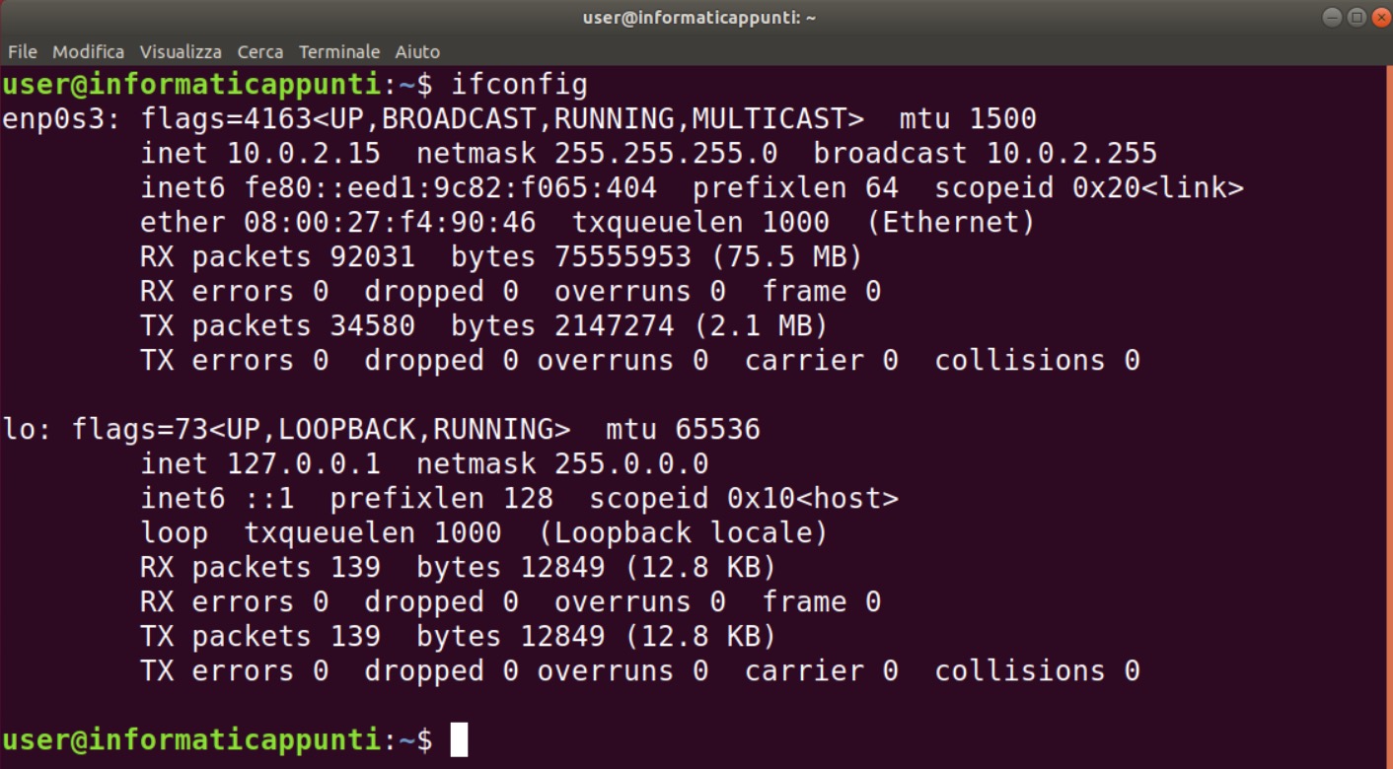Click the loopback address 127.0.0.1

pos(304,464)
